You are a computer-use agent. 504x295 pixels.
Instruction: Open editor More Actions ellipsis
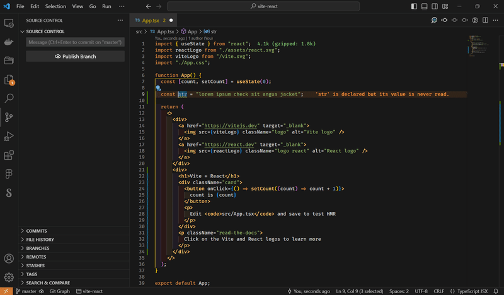point(496,20)
